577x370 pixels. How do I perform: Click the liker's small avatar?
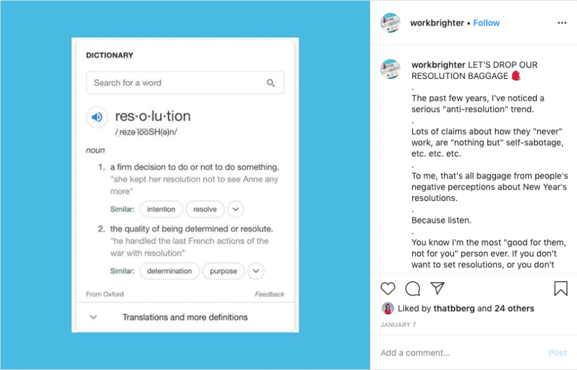tap(387, 309)
